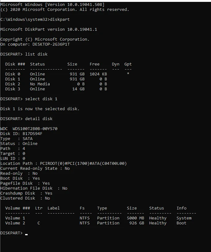Click the typed "list disk" command

(x=36, y=54)
